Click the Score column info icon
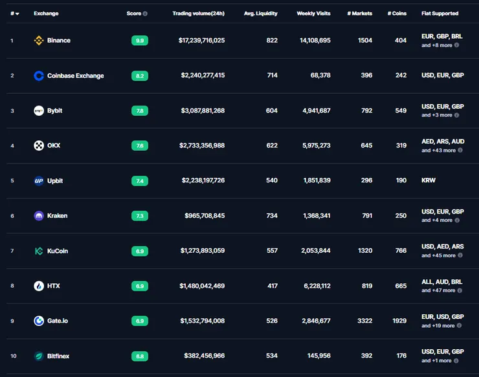Screen dimensions: 479x377 145,14
